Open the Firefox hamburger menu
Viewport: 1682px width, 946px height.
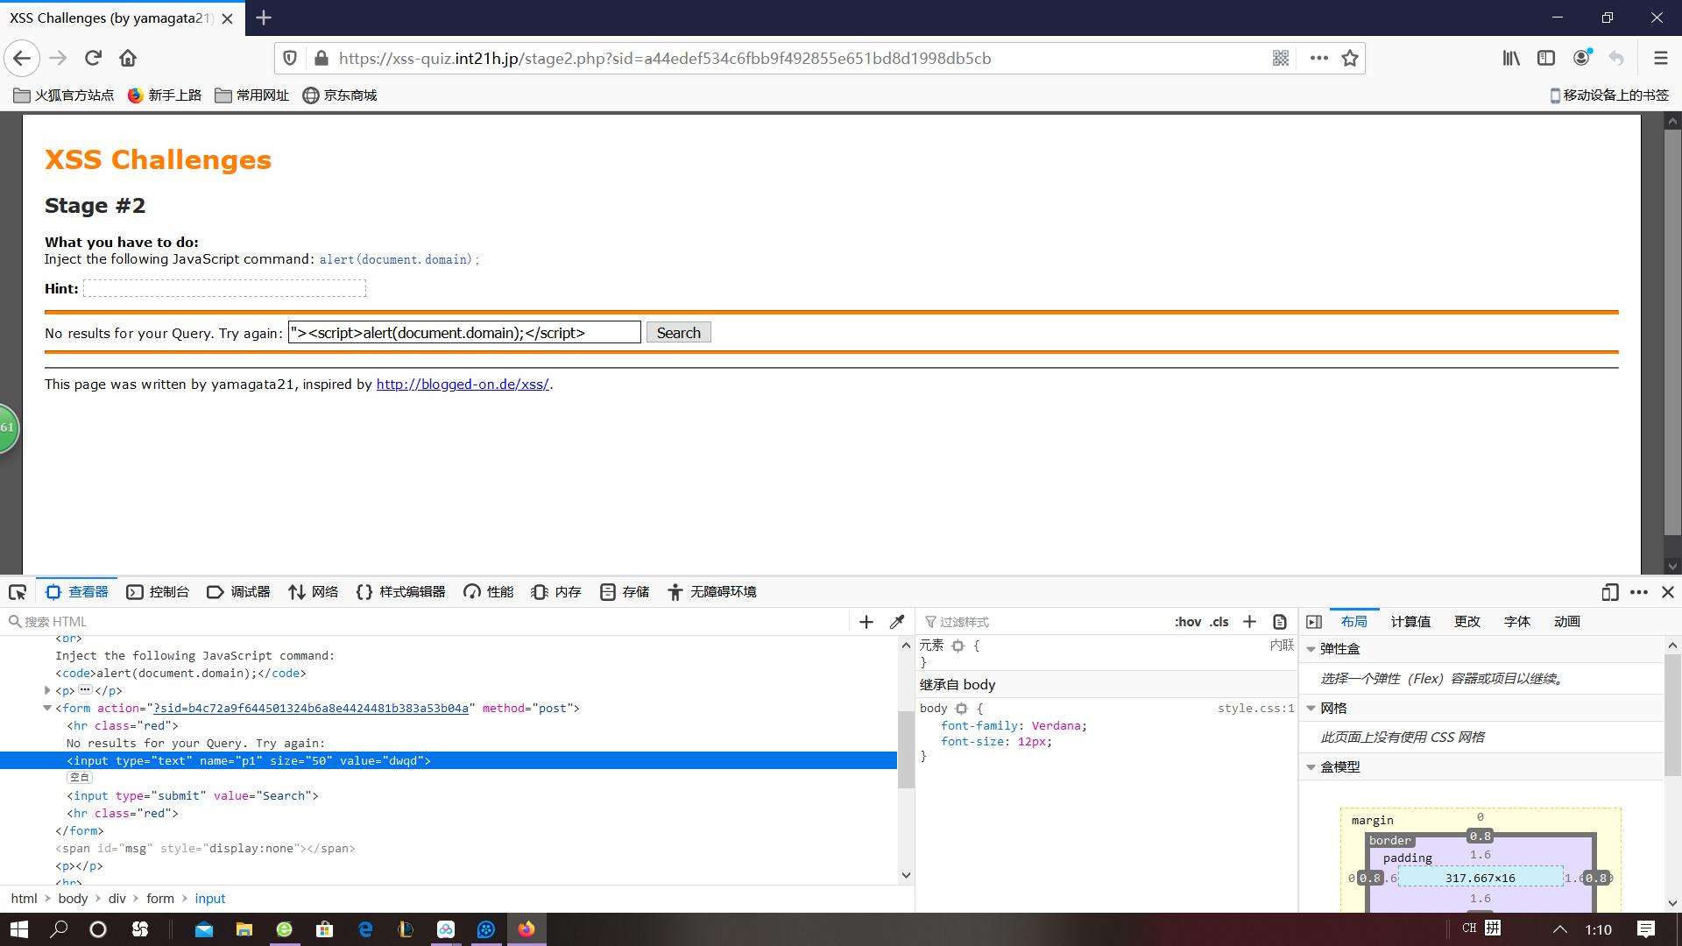coord(1660,59)
